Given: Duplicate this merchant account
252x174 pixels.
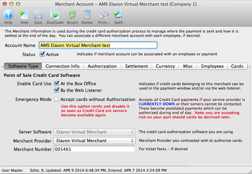Looking at the screenshot, I should tap(55, 15).
